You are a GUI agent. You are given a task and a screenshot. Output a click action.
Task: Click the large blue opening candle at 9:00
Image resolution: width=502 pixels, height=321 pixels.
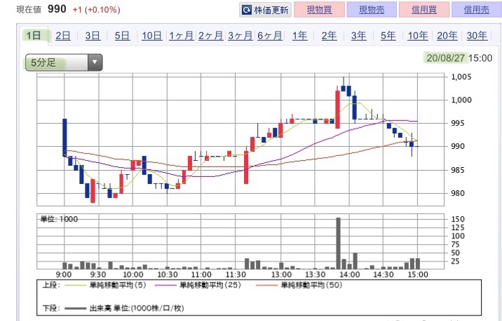(65, 138)
